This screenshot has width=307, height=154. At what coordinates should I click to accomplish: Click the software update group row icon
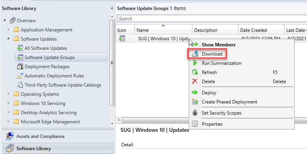[x=122, y=38]
